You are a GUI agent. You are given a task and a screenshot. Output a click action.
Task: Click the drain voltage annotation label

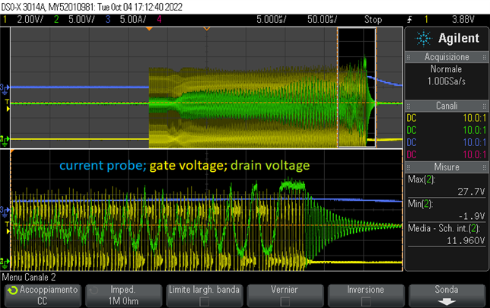pos(270,165)
